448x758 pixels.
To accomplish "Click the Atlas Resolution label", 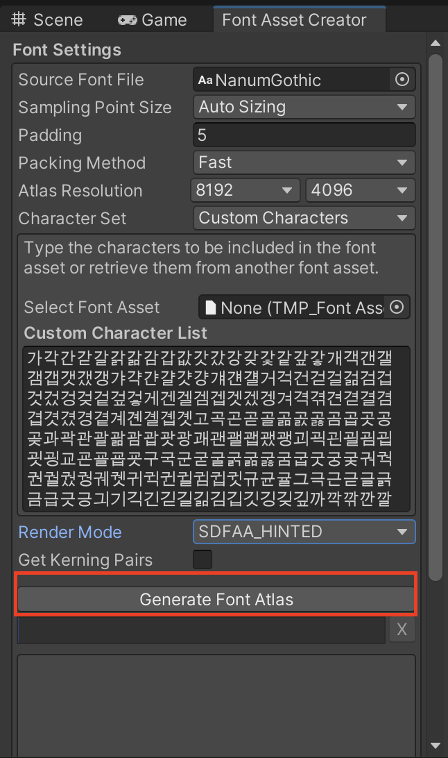I will coord(80,190).
